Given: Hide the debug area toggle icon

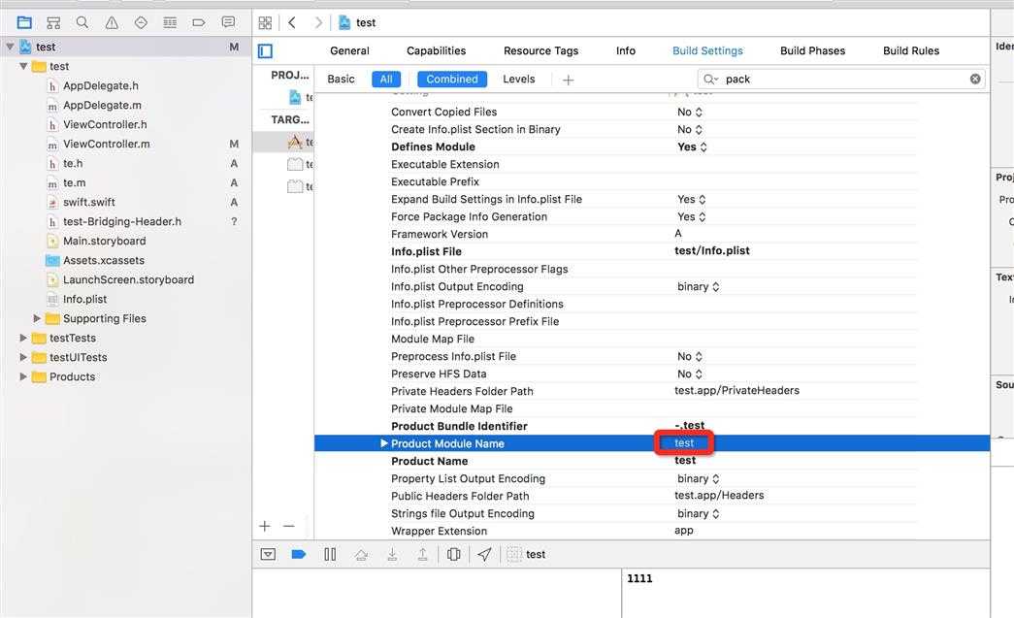Looking at the screenshot, I should [x=268, y=554].
